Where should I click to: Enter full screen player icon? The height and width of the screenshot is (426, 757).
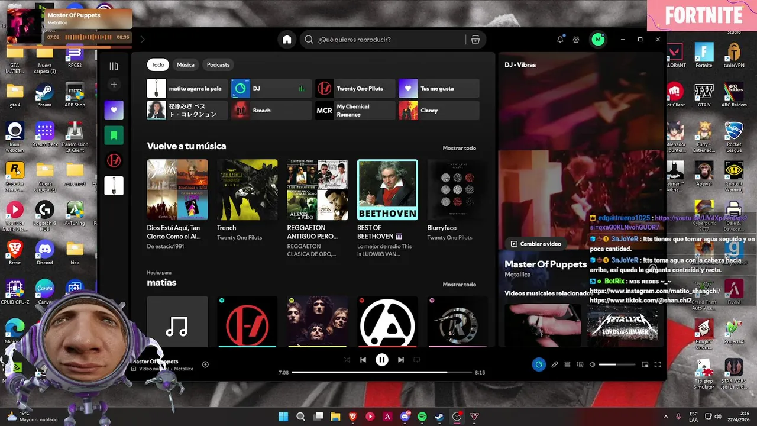point(658,364)
